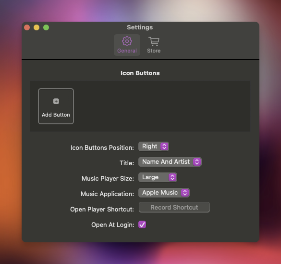This screenshot has width=281, height=264.
Task: Click the arrows beside Name And Artist
Action: tap(197, 162)
